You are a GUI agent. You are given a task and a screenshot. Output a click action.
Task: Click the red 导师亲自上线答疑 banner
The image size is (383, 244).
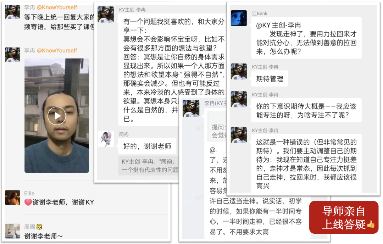point(344,217)
